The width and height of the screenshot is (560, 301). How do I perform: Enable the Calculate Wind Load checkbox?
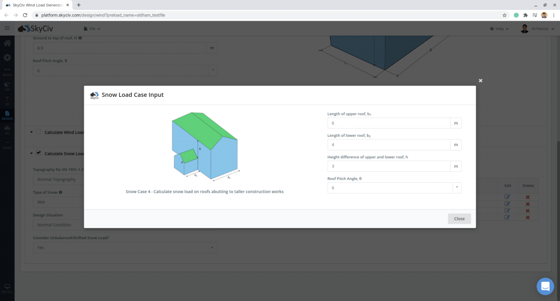[x=39, y=132]
